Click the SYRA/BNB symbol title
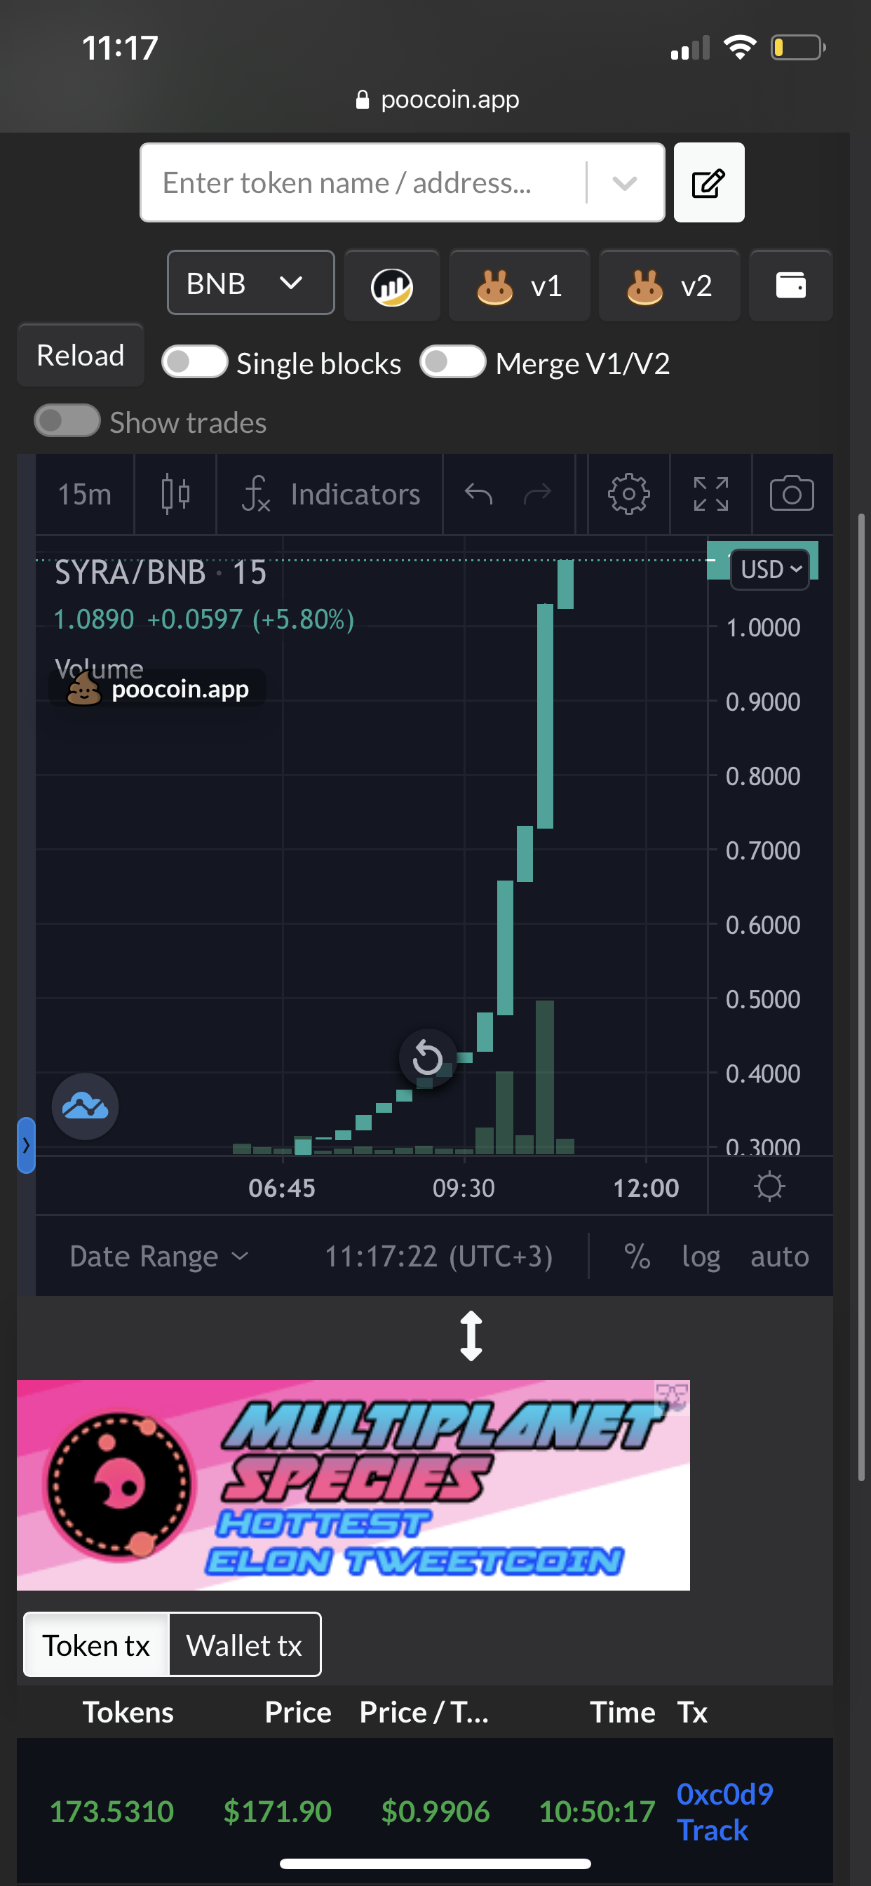The image size is (871, 1886). tap(161, 573)
